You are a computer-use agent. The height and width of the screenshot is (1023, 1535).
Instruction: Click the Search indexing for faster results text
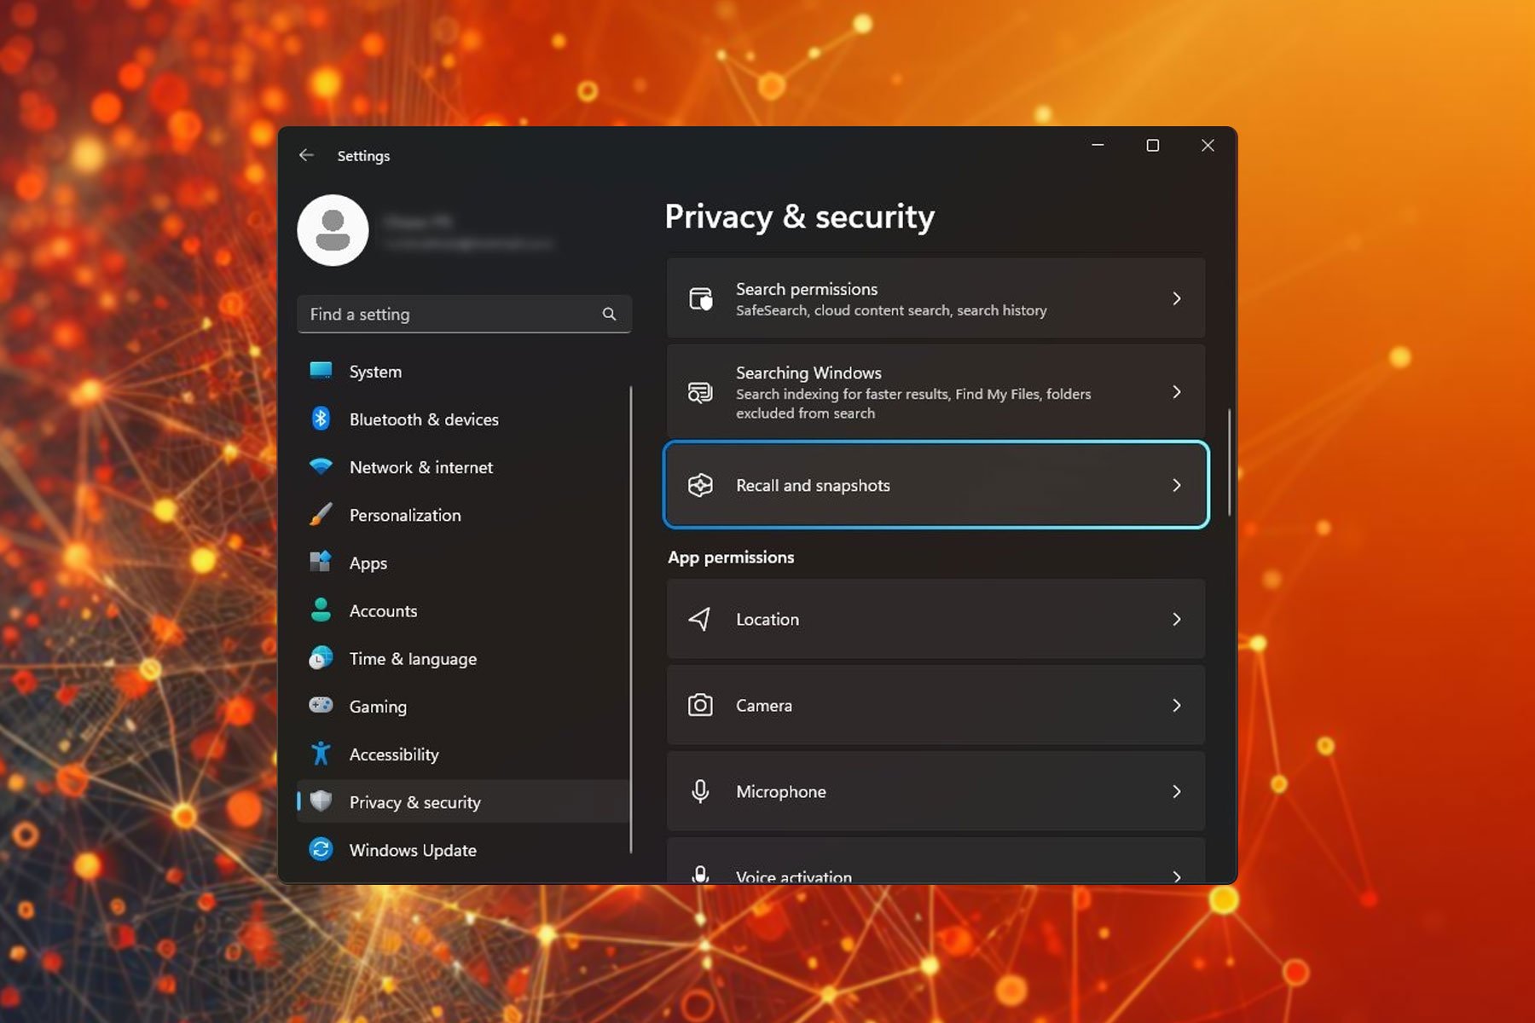coord(913,403)
